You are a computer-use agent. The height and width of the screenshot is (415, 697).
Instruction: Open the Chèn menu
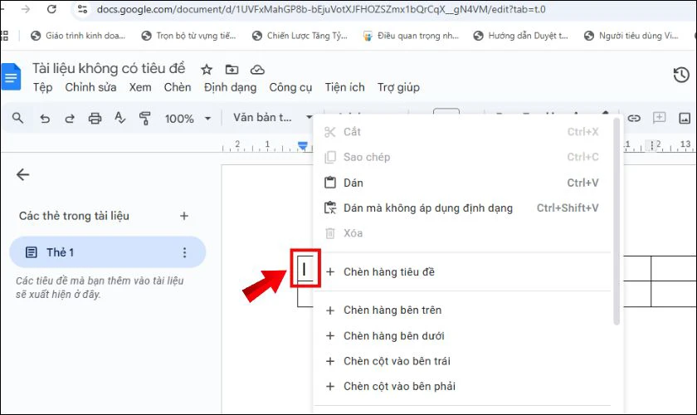click(x=178, y=87)
